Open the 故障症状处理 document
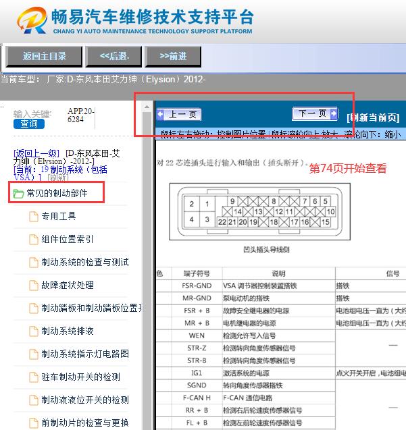Viewport: 406px width, 430px height. [68, 285]
